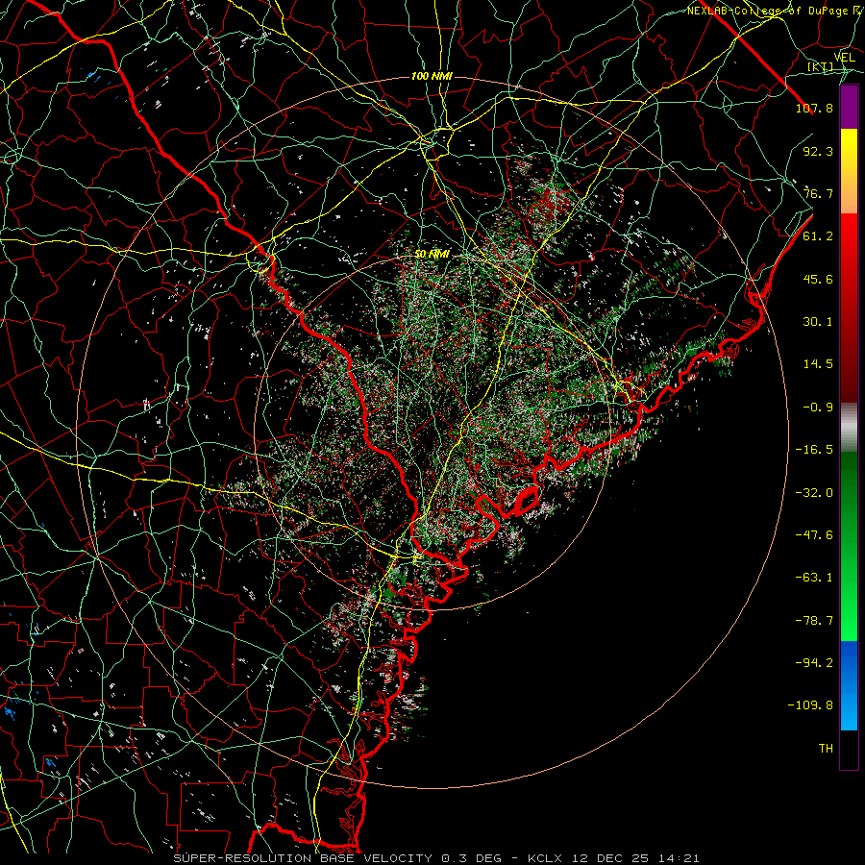Click the blue segment of the color bar

point(849,685)
